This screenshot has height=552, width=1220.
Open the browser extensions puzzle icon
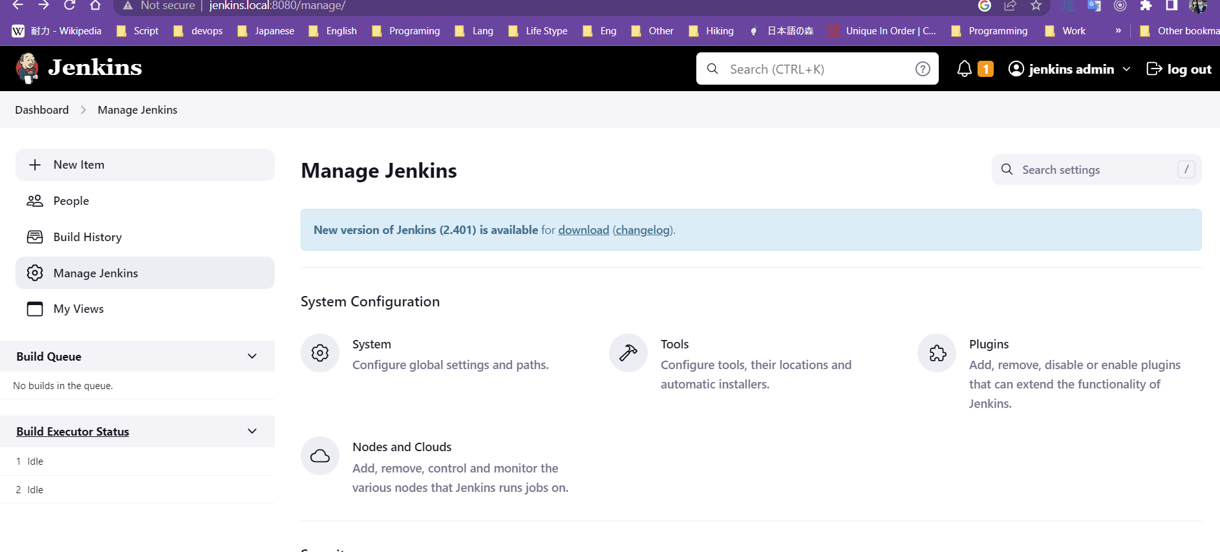click(x=1146, y=5)
